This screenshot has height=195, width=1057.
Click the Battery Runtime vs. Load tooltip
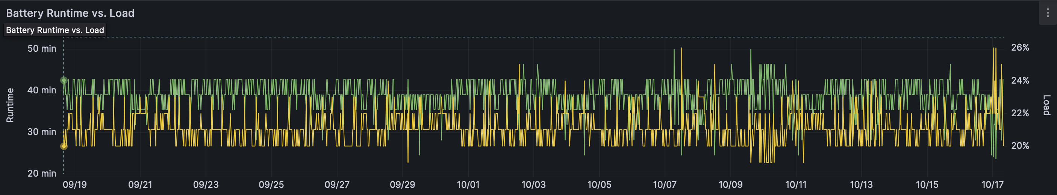click(55, 30)
